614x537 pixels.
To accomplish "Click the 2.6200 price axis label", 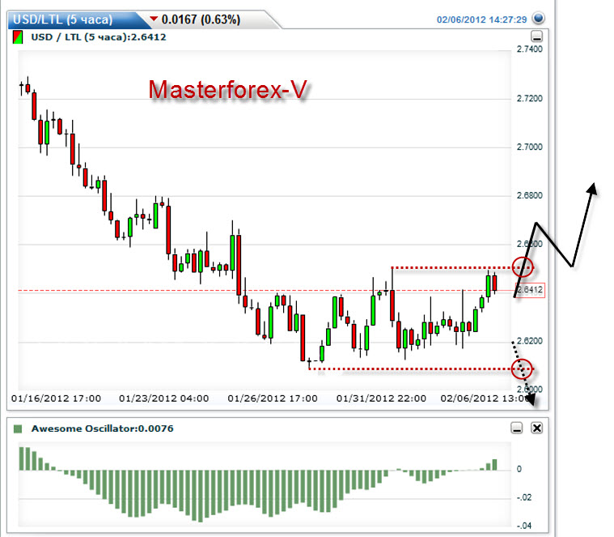I will (529, 341).
